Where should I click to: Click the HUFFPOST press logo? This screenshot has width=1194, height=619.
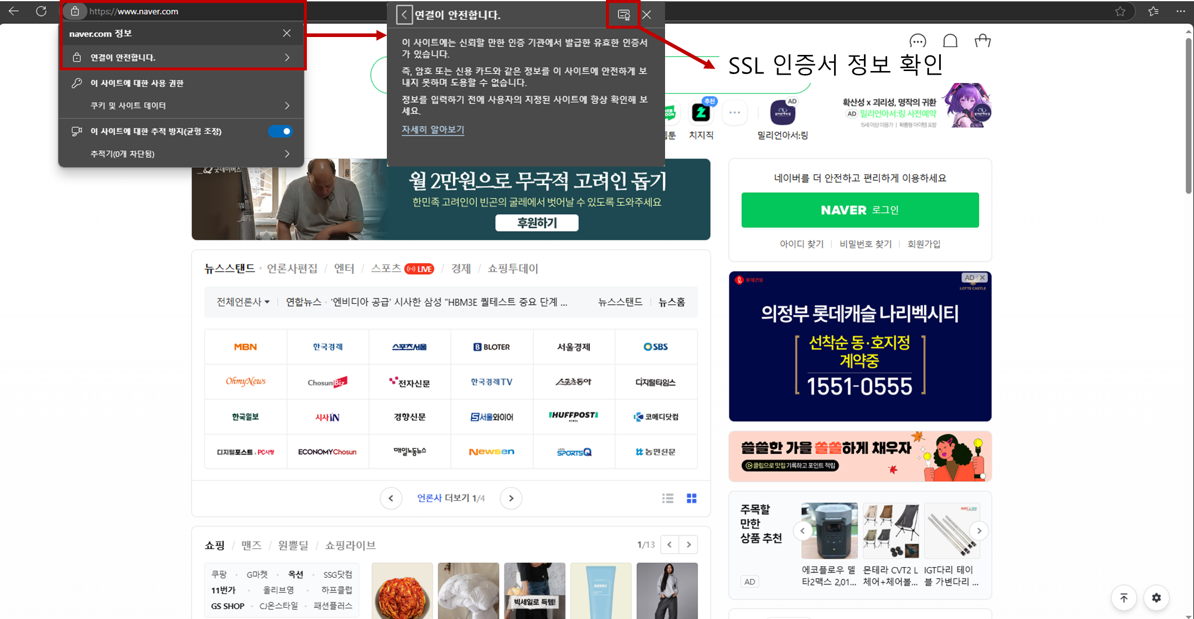coord(573,415)
